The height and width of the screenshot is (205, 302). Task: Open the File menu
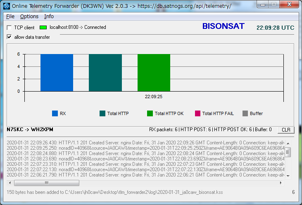[10, 16]
